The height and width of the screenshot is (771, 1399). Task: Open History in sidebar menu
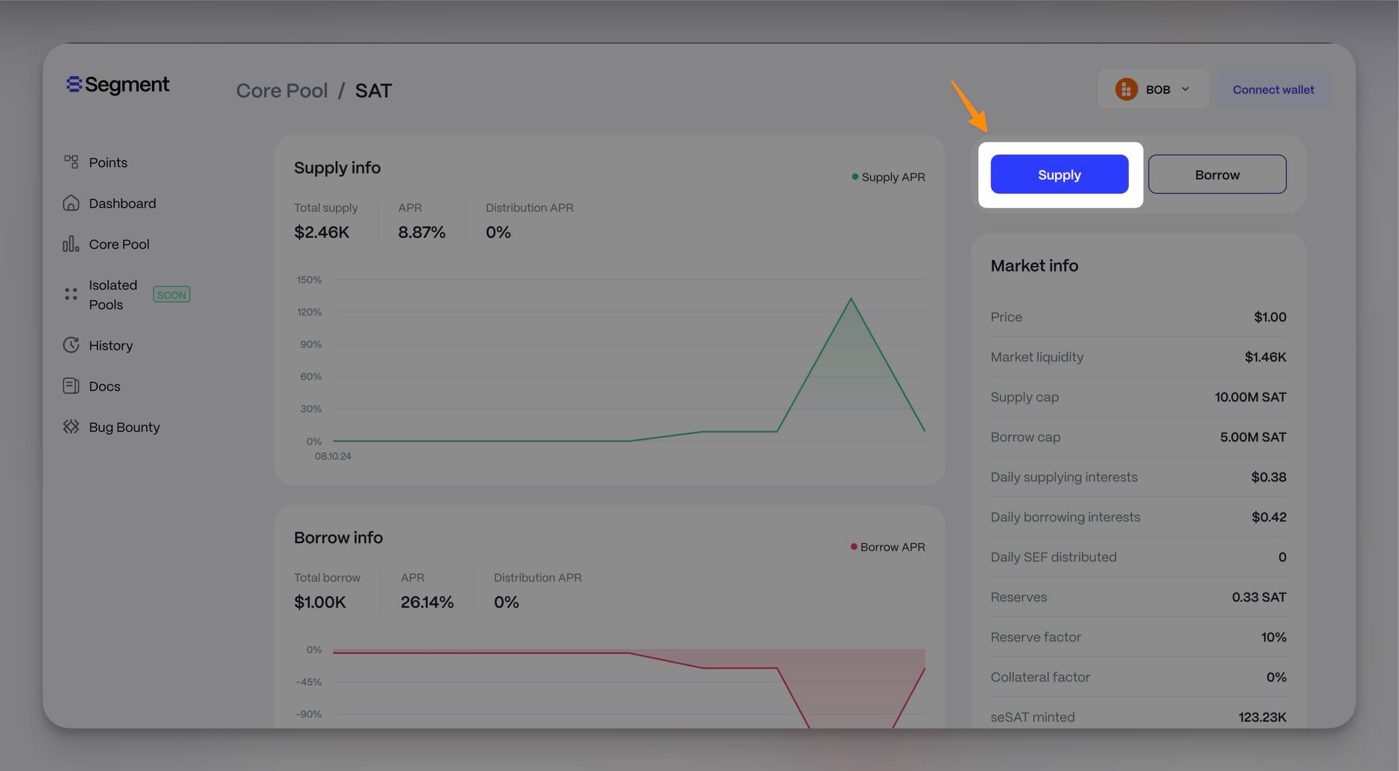pyautogui.click(x=111, y=346)
